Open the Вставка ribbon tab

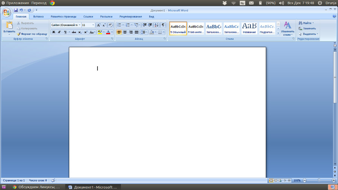point(38,16)
